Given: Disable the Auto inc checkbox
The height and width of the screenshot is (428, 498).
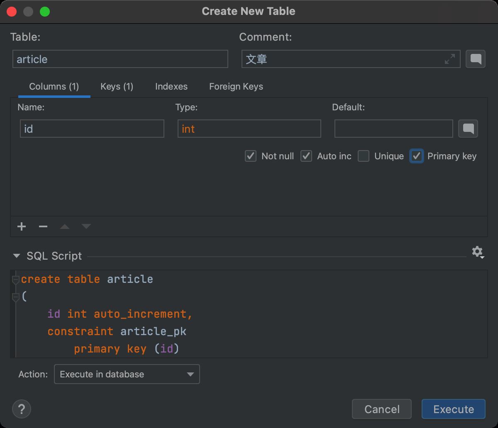Looking at the screenshot, I should tap(306, 156).
